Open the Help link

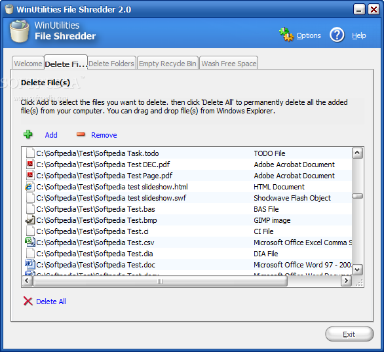359,35
